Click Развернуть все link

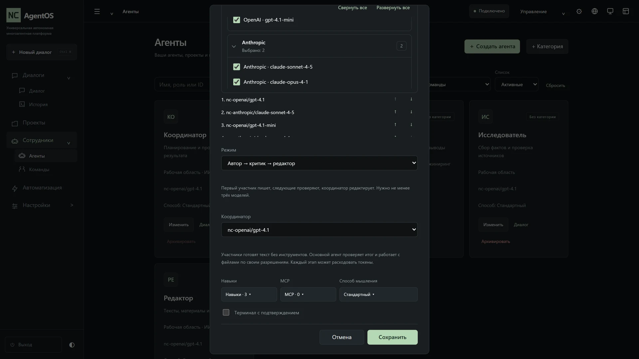(393, 8)
